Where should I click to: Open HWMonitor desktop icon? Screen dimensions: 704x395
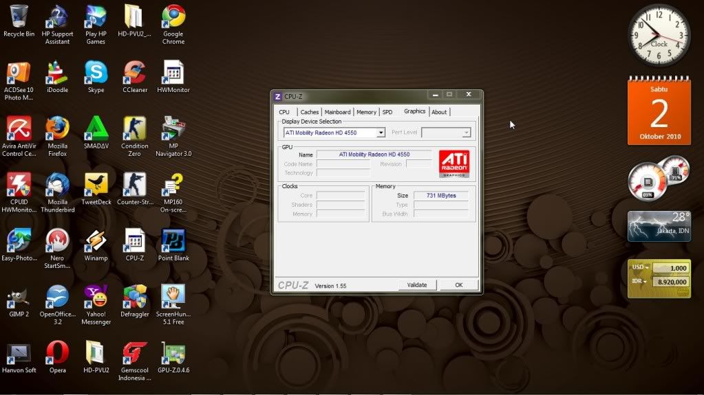click(173, 77)
